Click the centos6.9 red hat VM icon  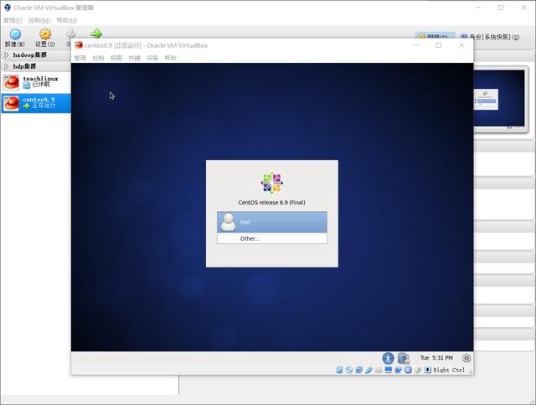click(x=11, y=103)
